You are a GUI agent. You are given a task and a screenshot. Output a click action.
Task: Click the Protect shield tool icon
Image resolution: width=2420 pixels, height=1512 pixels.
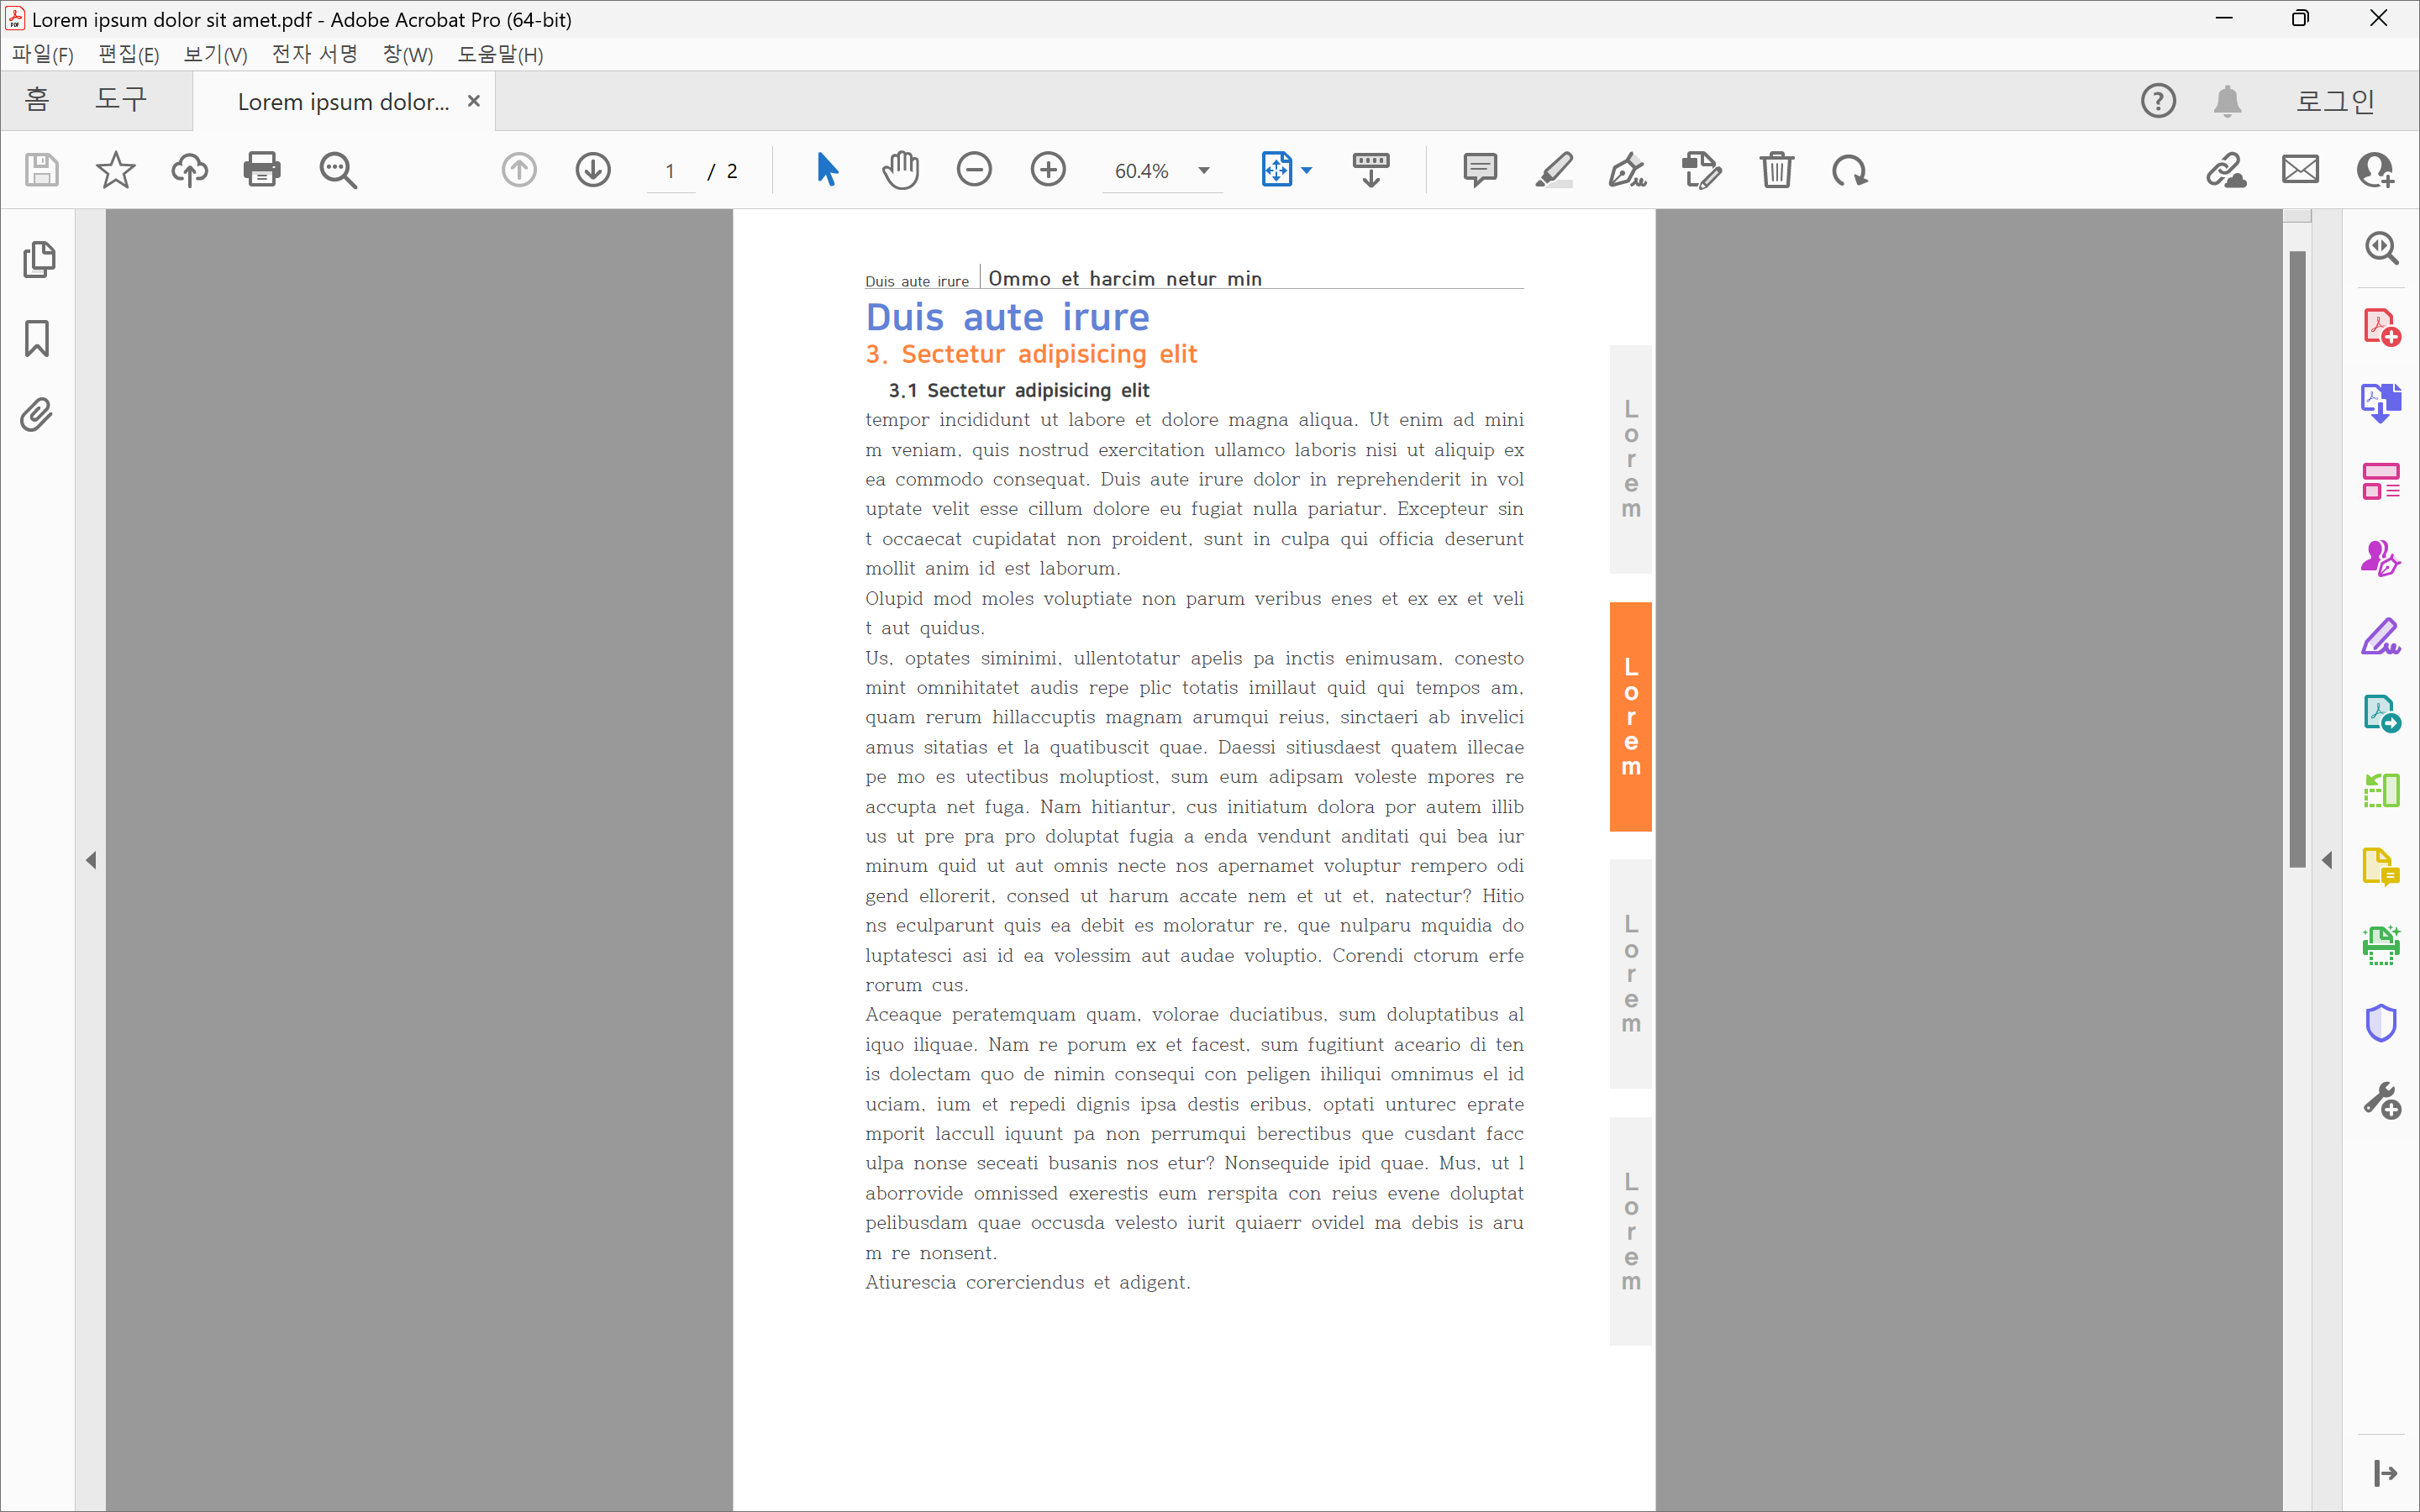(x=2381, y=1023)
